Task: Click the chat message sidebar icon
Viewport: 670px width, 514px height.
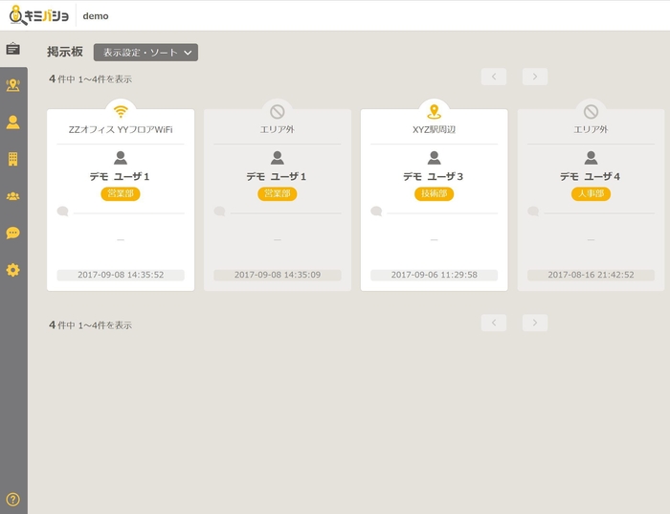Action: (x=12, y=233)
